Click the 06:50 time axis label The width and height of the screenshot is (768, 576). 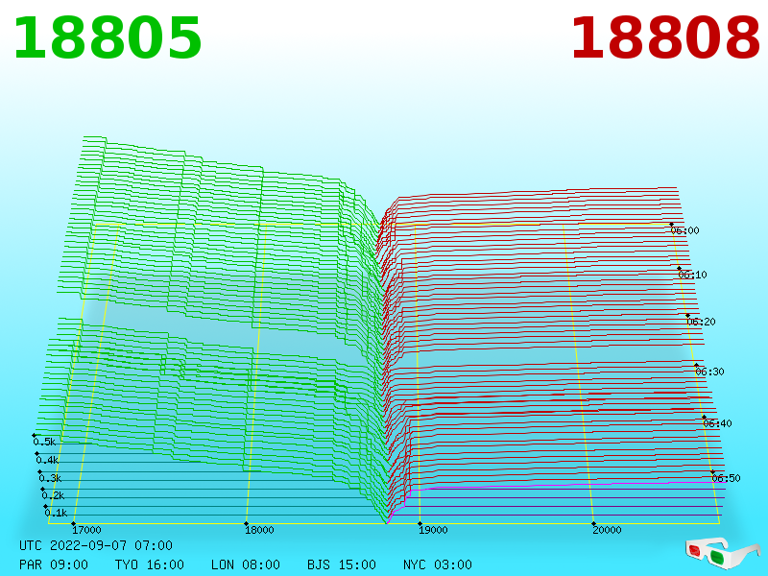(727, 478)
